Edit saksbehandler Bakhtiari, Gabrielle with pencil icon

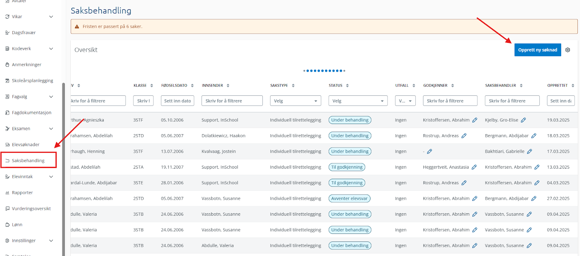click(x=530, y=152)
